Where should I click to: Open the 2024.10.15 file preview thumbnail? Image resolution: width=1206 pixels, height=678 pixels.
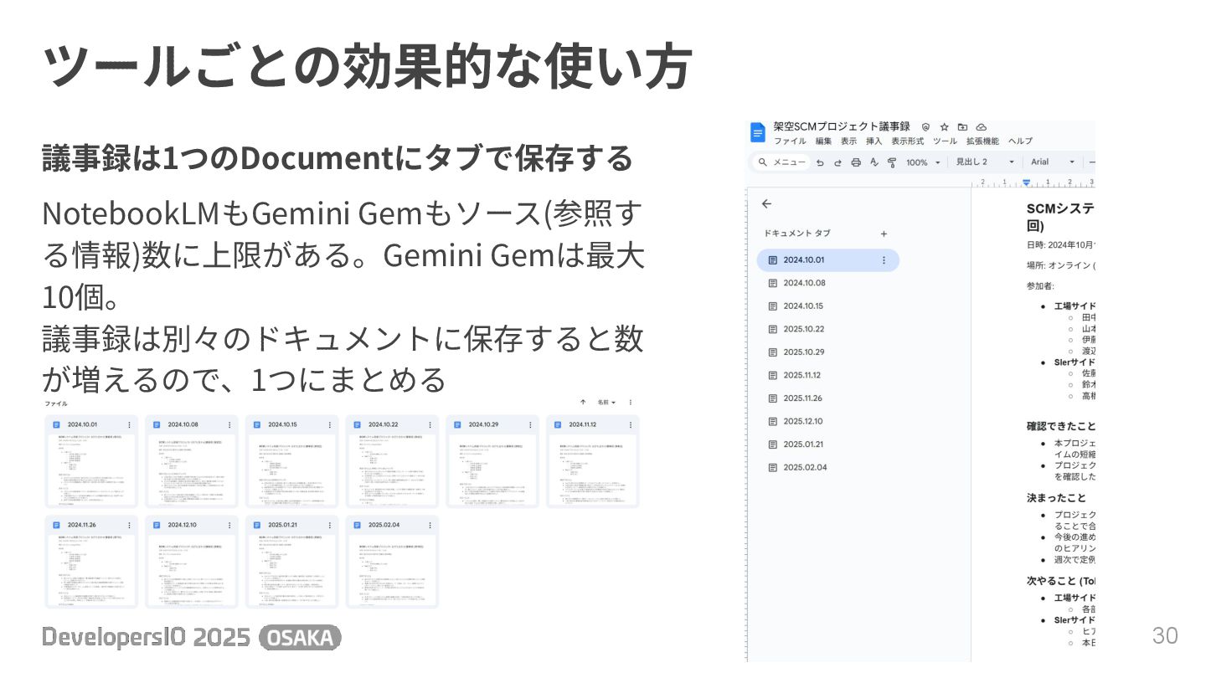coord(292,470)
